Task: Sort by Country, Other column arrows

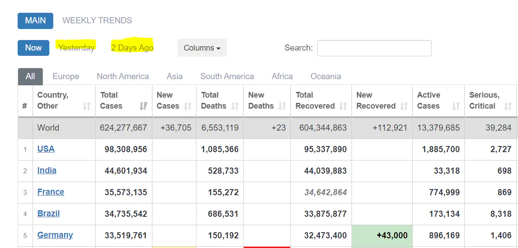Action: click(x=87, y=106)
